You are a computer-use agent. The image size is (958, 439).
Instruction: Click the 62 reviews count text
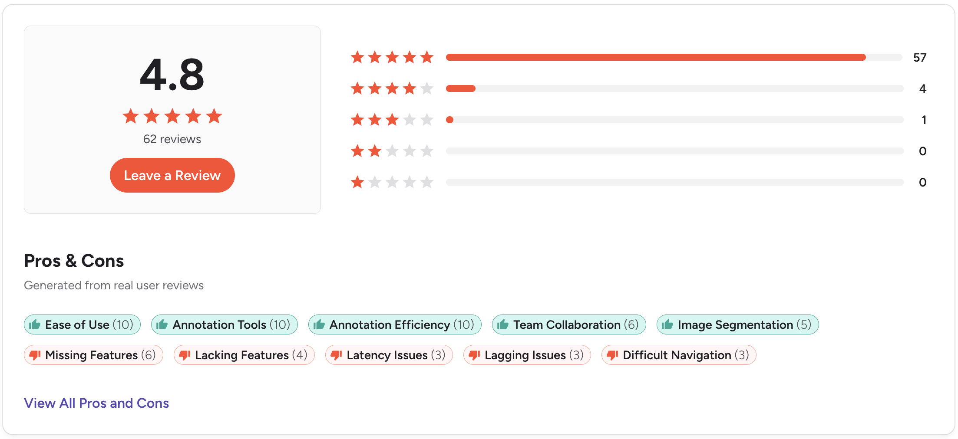pyautogui.click(x=172, y=139)
